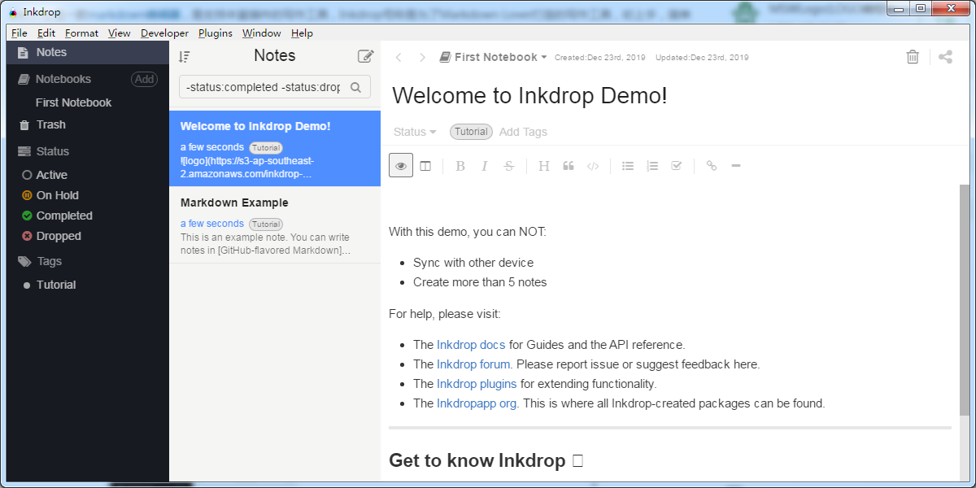The height and width of the screenshot is (488, 976).
Task: Open Plugins menu
Action: (x=216, y=33)
